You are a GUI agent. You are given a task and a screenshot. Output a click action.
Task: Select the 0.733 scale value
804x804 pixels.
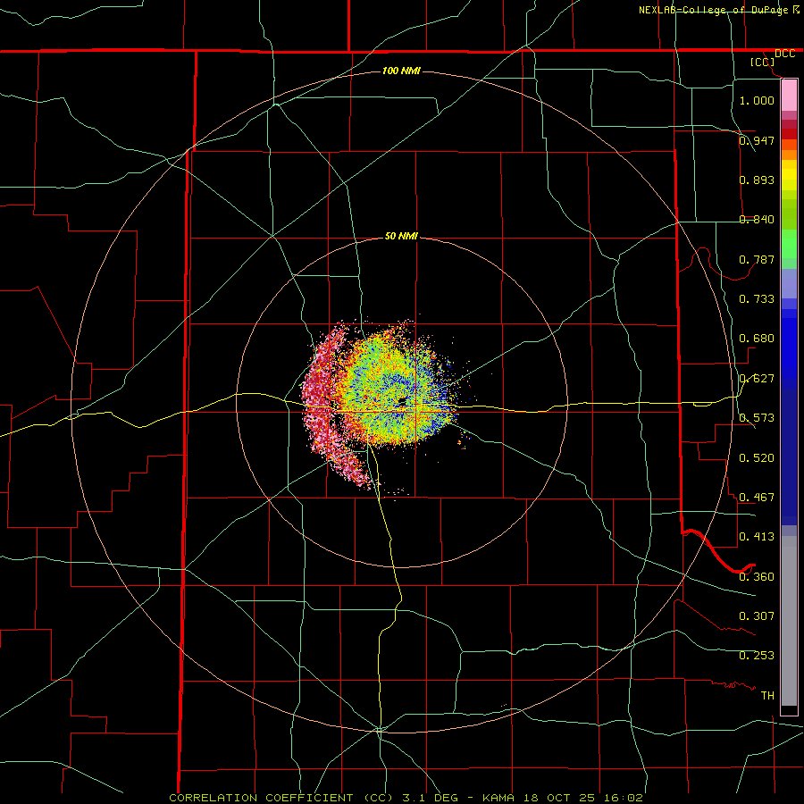[757, 299]
